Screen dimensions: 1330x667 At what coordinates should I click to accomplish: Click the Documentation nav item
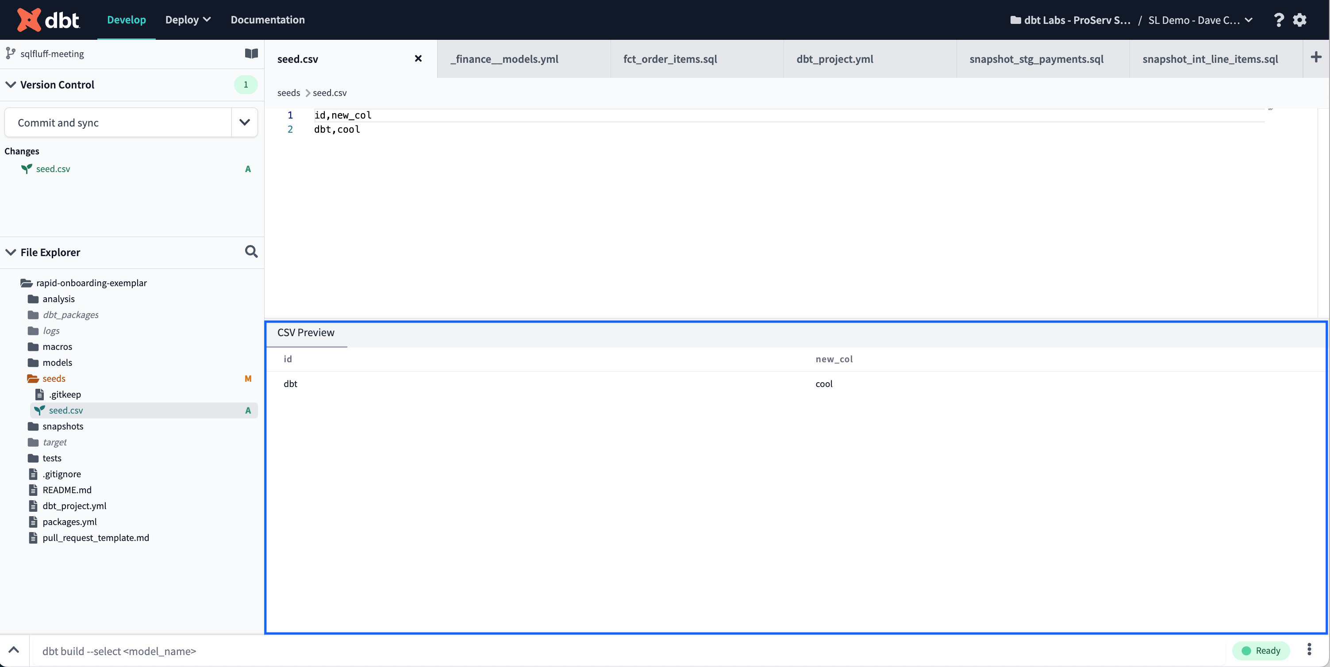(267, 19)
